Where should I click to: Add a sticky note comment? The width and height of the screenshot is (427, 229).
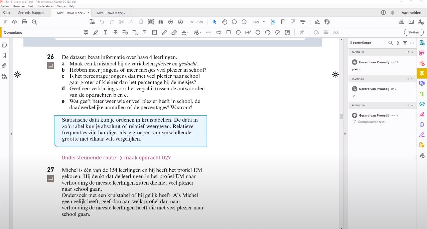coord(86,32)
